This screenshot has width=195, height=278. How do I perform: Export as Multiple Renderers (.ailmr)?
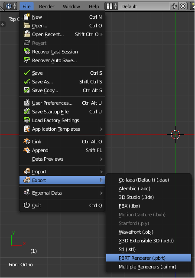coord(149,267)
